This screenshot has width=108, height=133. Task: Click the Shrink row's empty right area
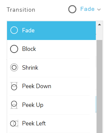coord(67,68)
